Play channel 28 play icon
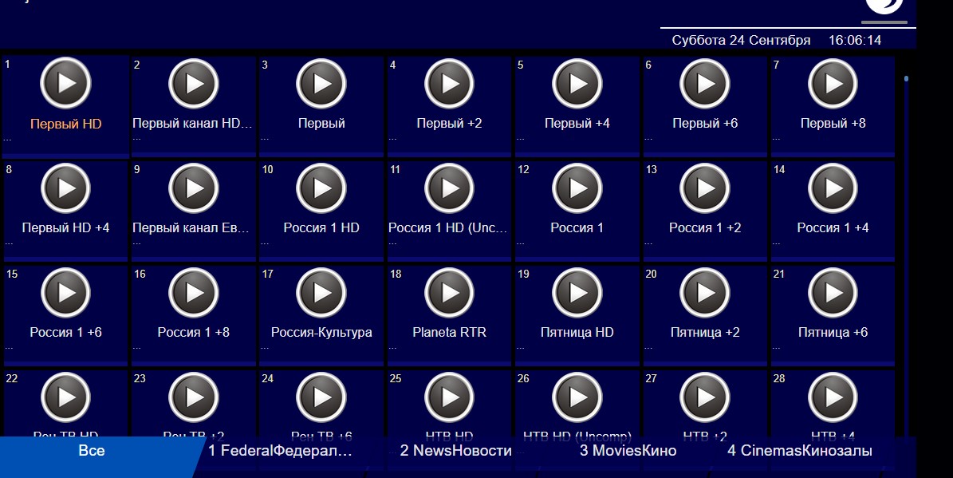This screenshot has width=953, height=478. coord(833,397)
